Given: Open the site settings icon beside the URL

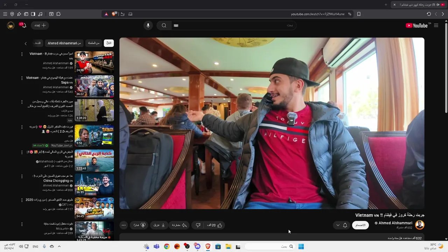Looking at the screenshot, I should (350, 14).
